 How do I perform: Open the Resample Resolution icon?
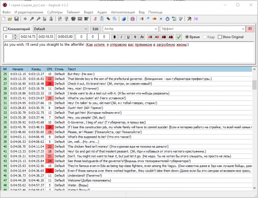coord(161,19)
